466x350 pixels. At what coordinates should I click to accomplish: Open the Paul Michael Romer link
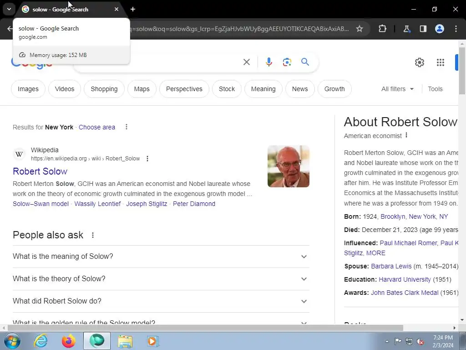pos(408,243)
